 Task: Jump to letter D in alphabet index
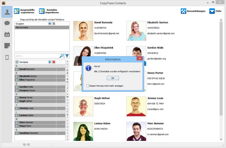click(67, 70)
